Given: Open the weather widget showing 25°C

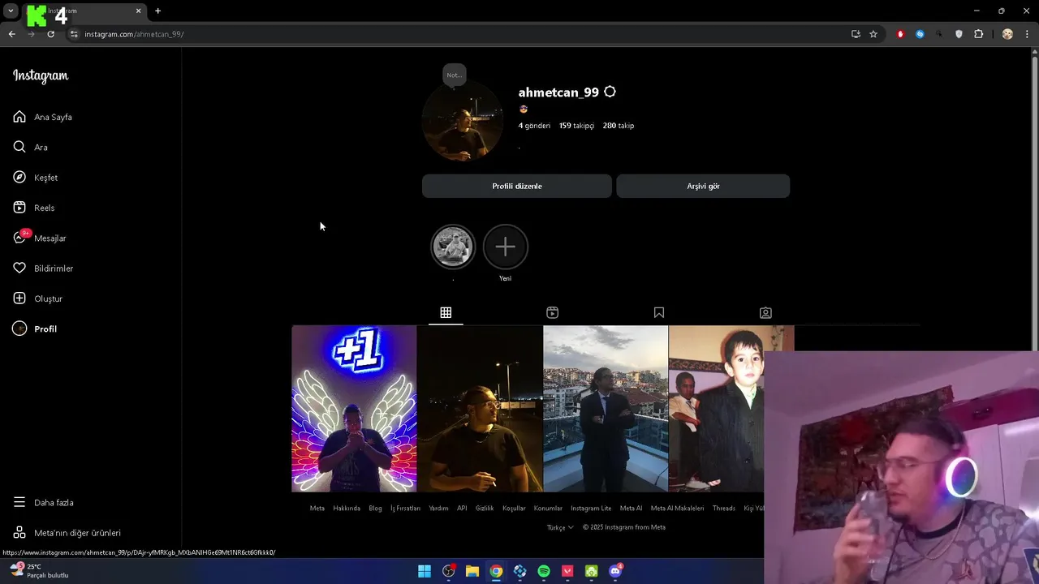Looking at the screenshot, I should point(38,571).
